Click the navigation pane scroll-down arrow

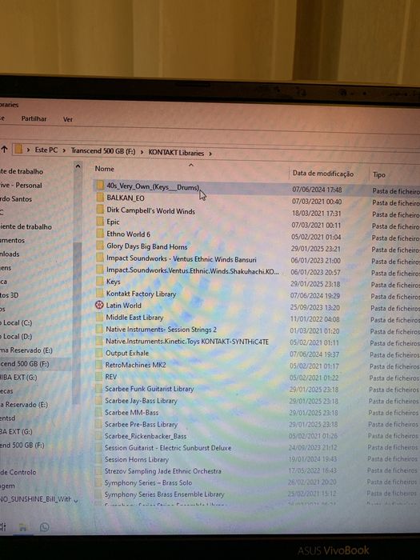(x=76, y=500)
